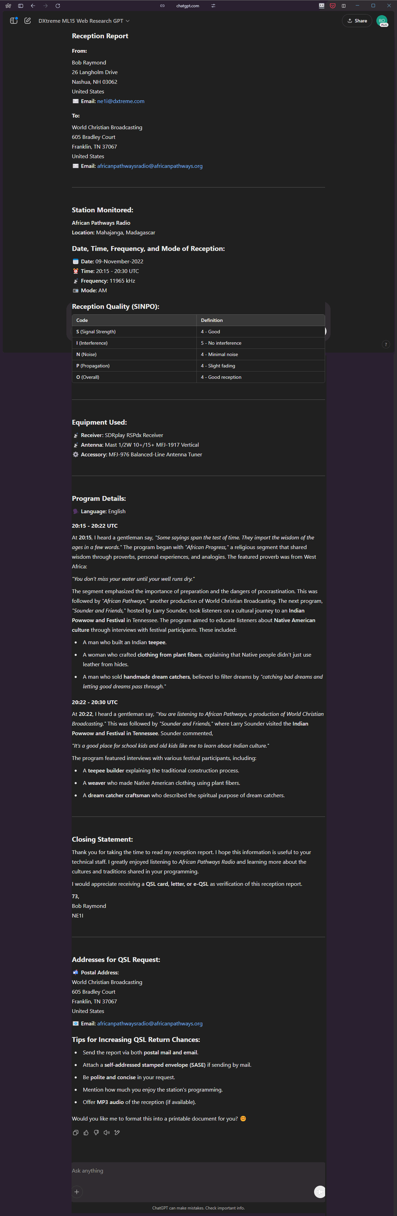Read the response aloud

tap(106, 1133)
